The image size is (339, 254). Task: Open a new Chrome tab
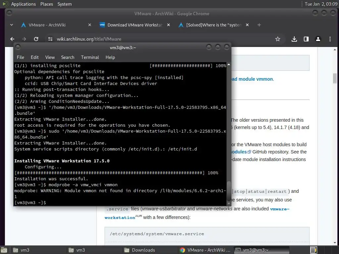tap(259, 25)
